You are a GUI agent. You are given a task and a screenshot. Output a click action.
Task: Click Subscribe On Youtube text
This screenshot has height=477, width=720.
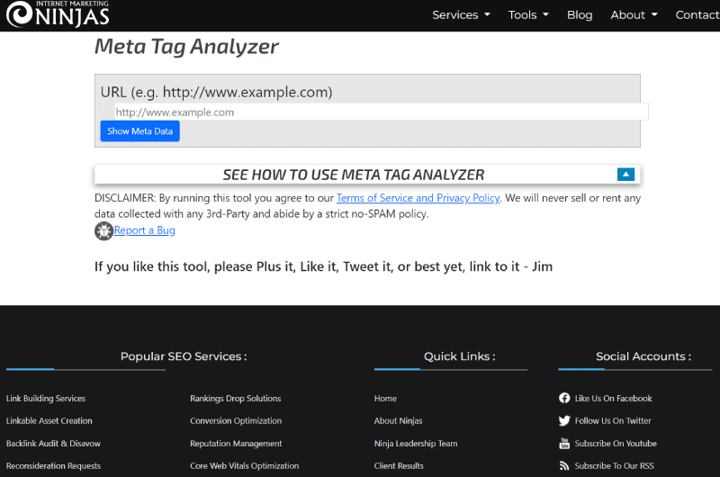(616, 444)
